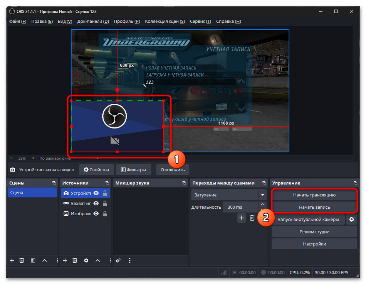Open the Профиль menu

click(127, 21)
